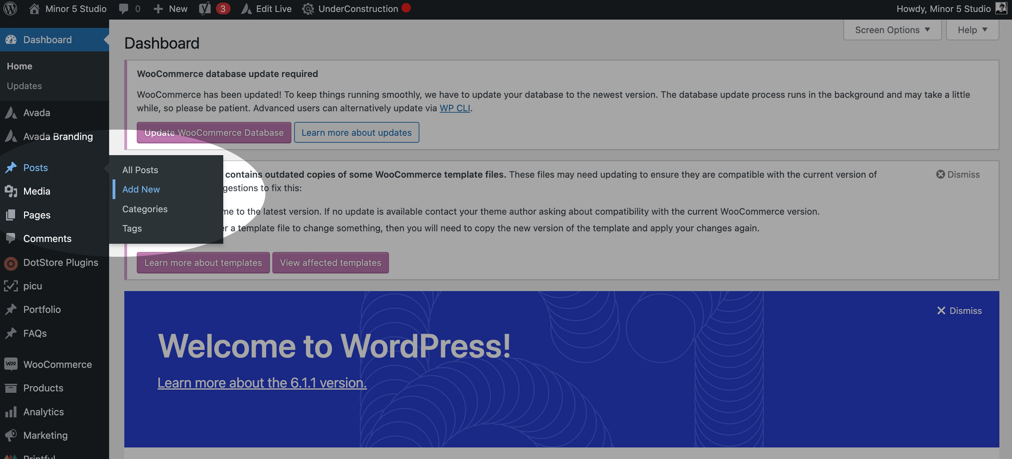The width and height of the screenshot is (1012, 459).
Task: Expand the Screen Options dropdown
Action: pos(892,30)
